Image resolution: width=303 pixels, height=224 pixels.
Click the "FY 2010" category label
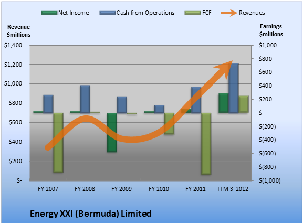[159, 189]
